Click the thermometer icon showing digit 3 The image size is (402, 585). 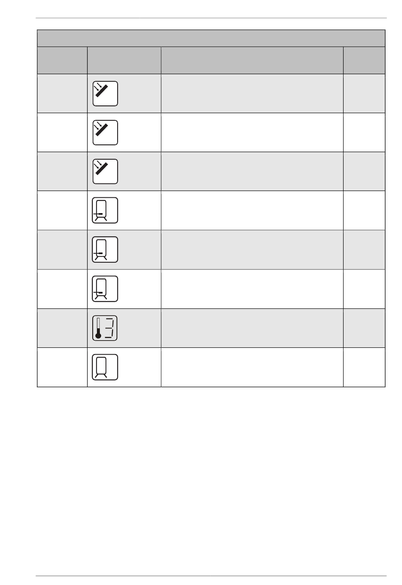point(105,328)
